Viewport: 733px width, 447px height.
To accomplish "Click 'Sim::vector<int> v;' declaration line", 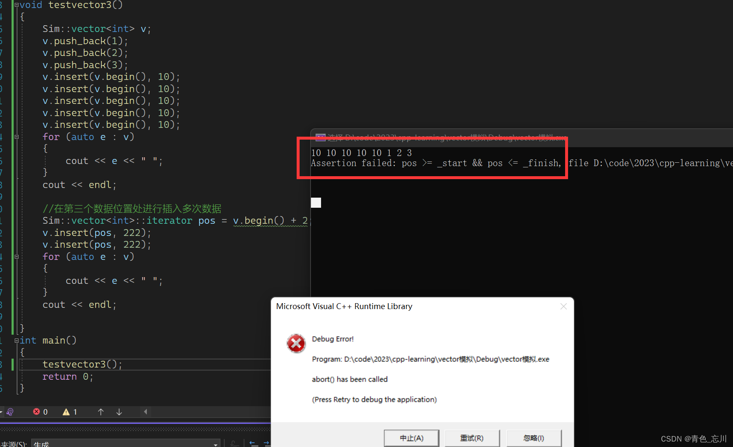I will (x=97, y=29).
